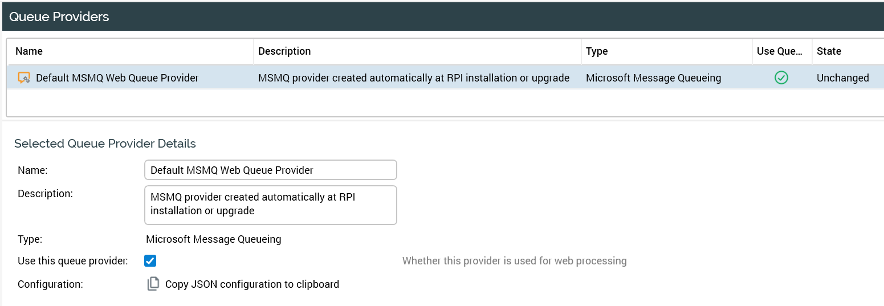The image size is (884, 306).
Task: Click the Use Que... column header
Action: point(779,51)
